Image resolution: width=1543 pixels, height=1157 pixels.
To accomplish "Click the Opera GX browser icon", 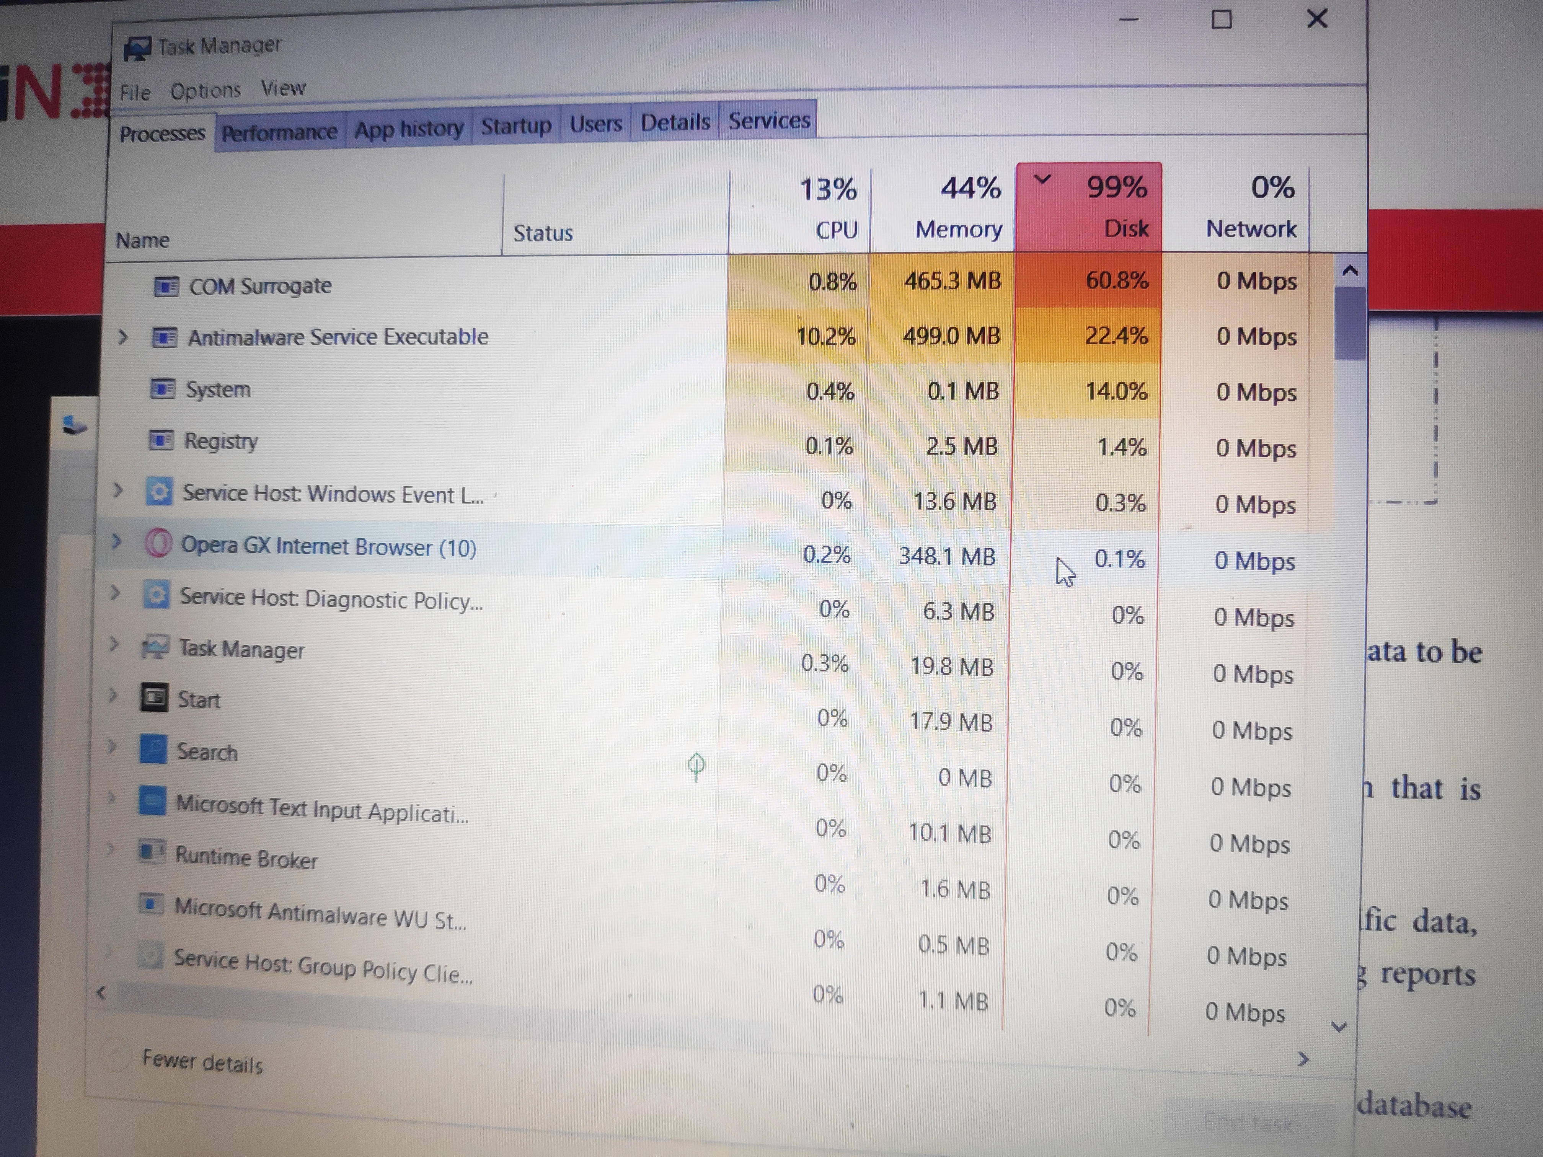I will coord(158,544).
